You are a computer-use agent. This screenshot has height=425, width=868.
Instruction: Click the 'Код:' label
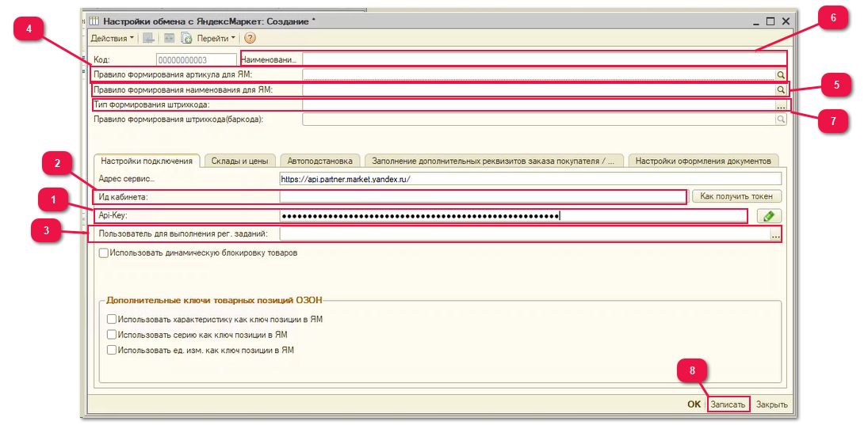[x=101, y=59]
